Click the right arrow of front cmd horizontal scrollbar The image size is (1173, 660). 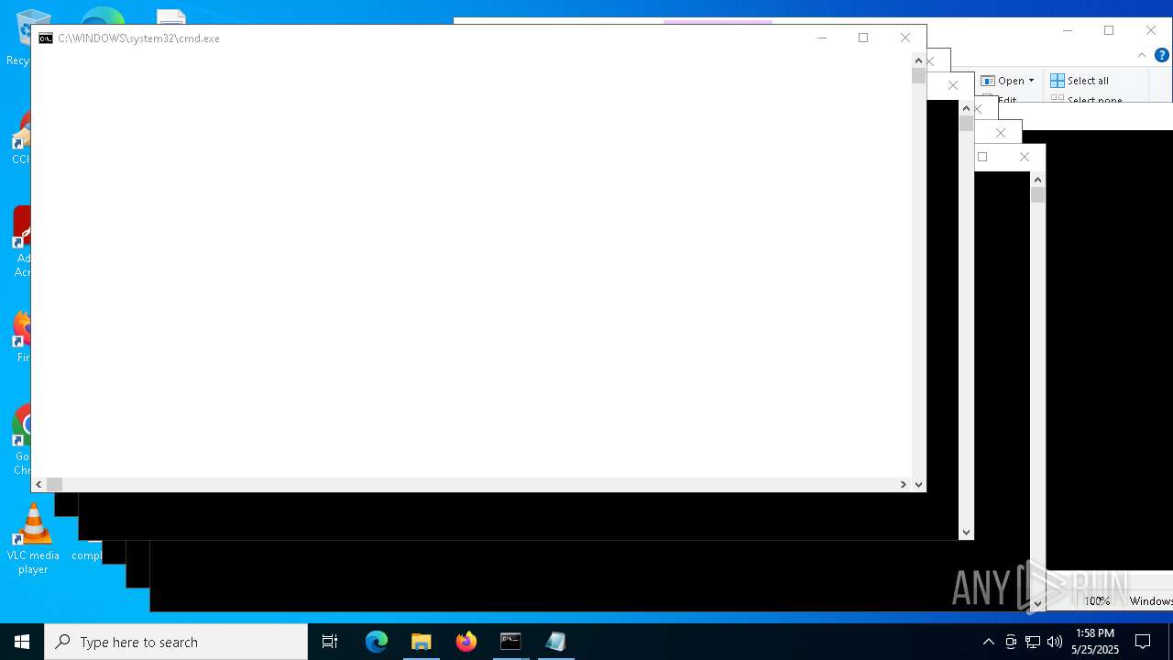(904, 484)
